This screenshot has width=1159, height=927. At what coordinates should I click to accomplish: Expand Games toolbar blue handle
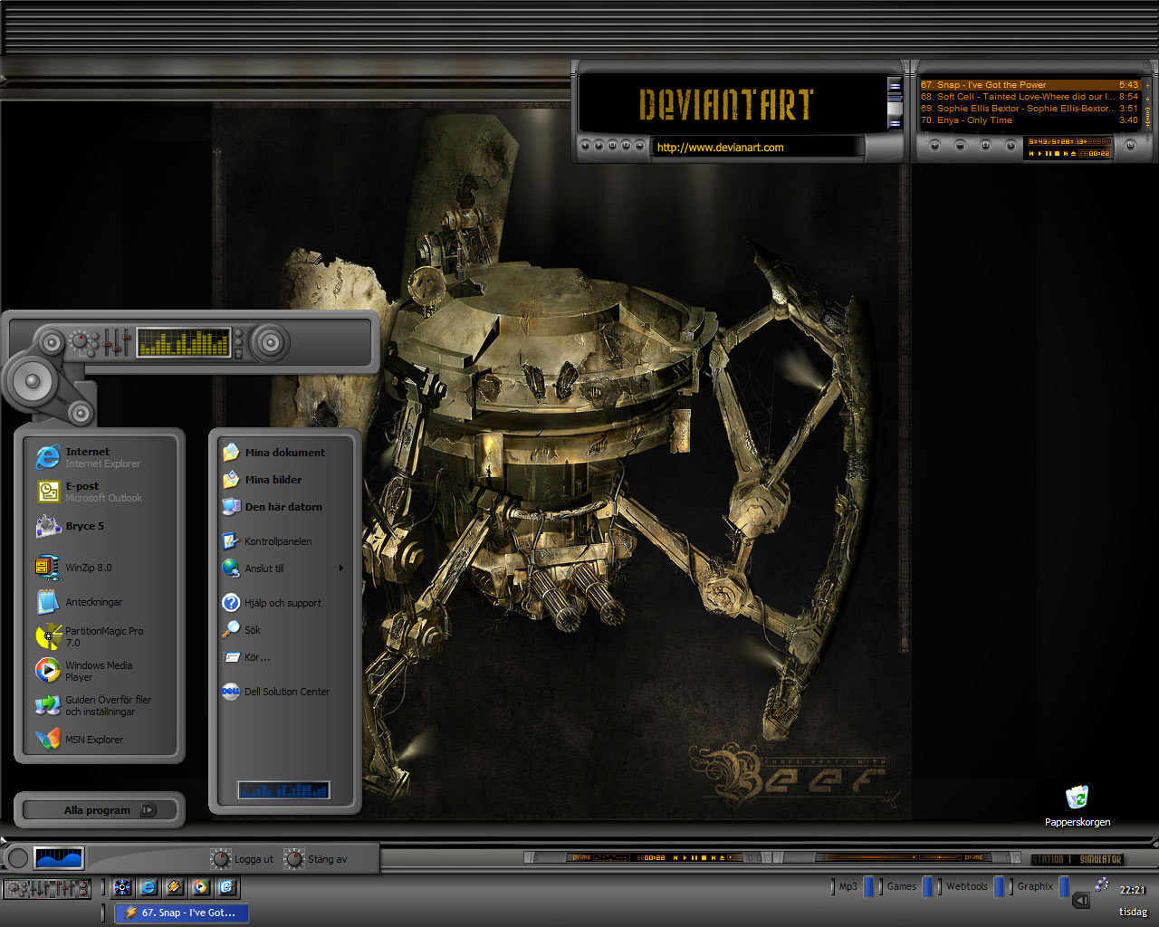927,887
